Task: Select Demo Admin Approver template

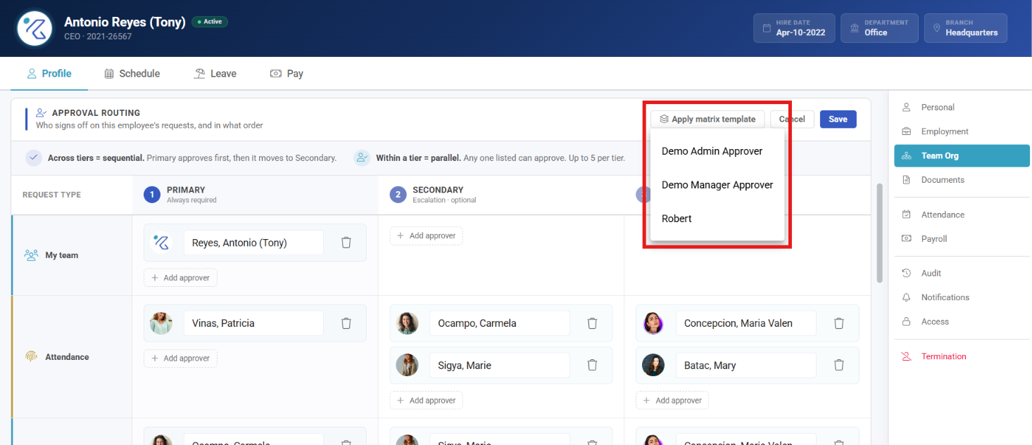Action: coord(717,151)
